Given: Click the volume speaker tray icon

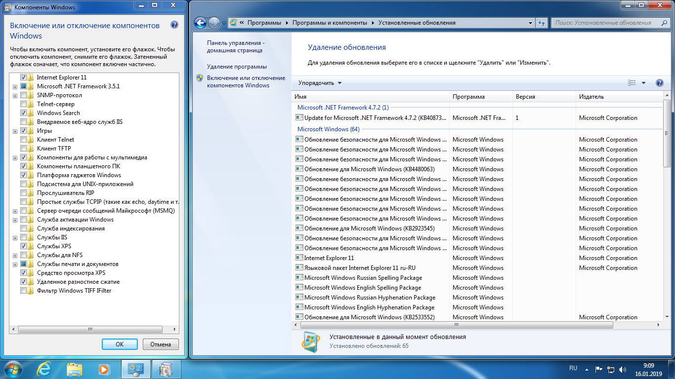Looking at the screenshot, I should (623, 369).
